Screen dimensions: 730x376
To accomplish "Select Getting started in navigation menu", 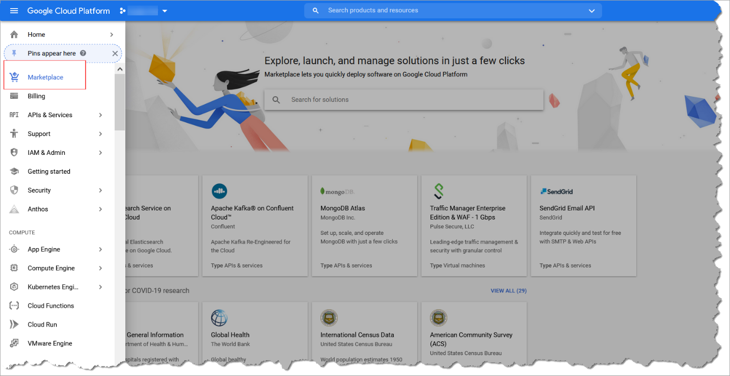I will [x=49, y=172].
